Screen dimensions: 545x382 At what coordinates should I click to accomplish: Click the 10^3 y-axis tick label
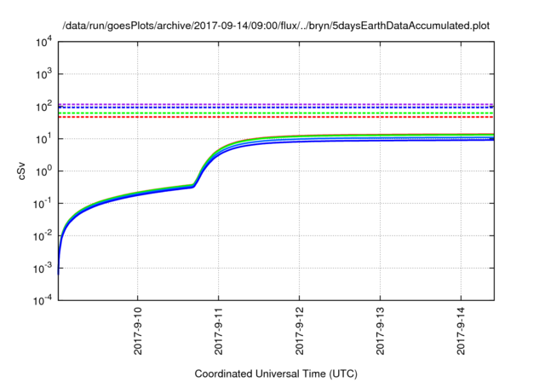[x=43, y=74]
